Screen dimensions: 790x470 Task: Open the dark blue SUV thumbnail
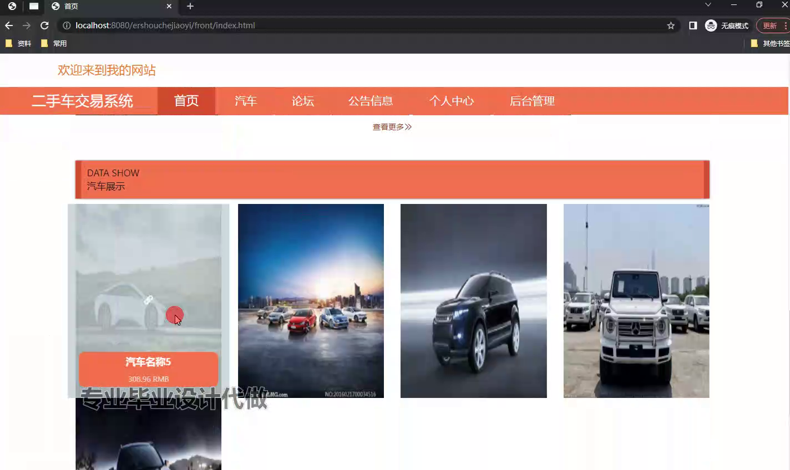tap(474, 301)
